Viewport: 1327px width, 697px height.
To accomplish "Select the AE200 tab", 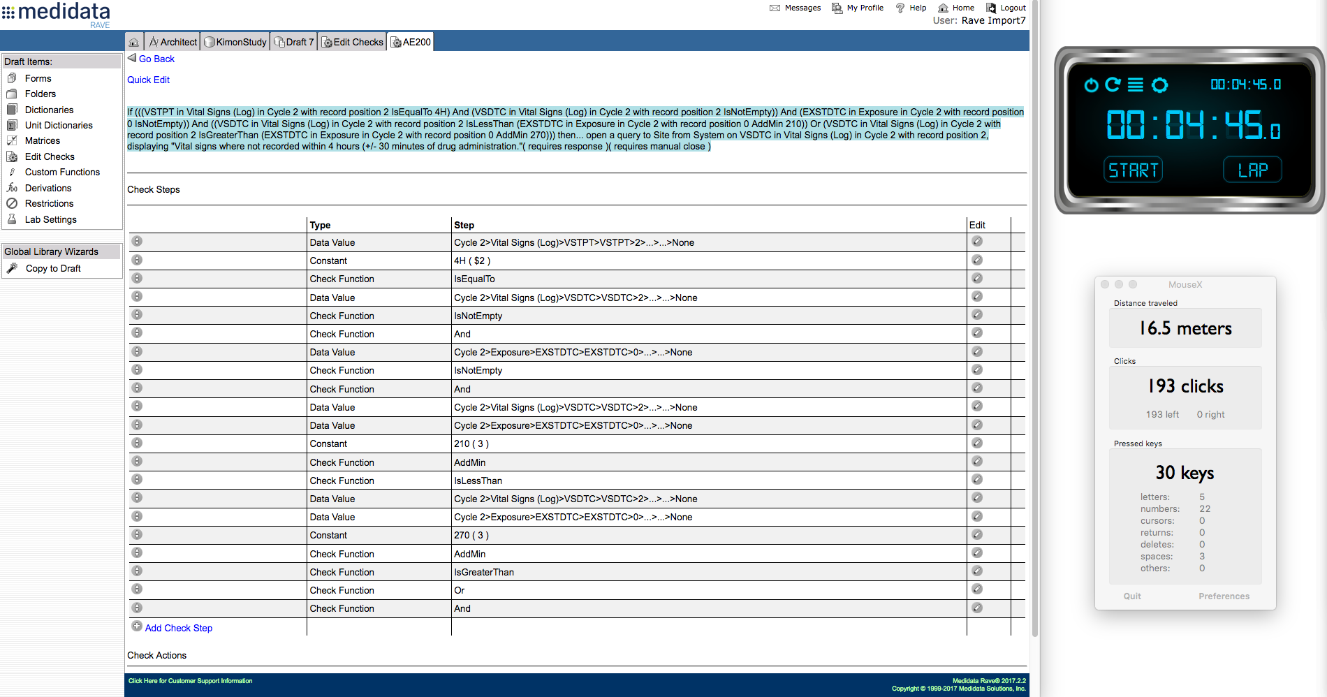I will 411,42.
